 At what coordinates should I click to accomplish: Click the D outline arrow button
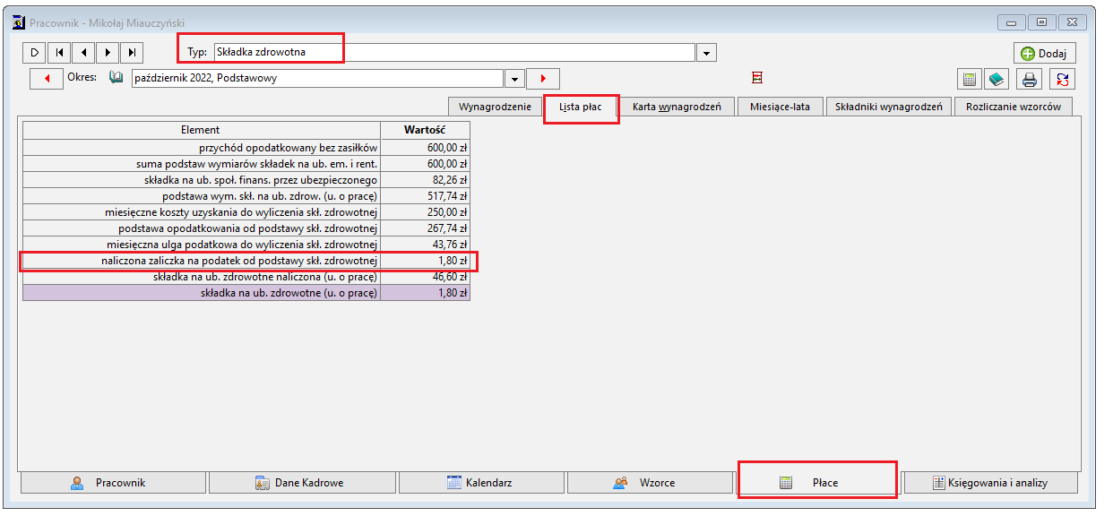pos(34,53)
